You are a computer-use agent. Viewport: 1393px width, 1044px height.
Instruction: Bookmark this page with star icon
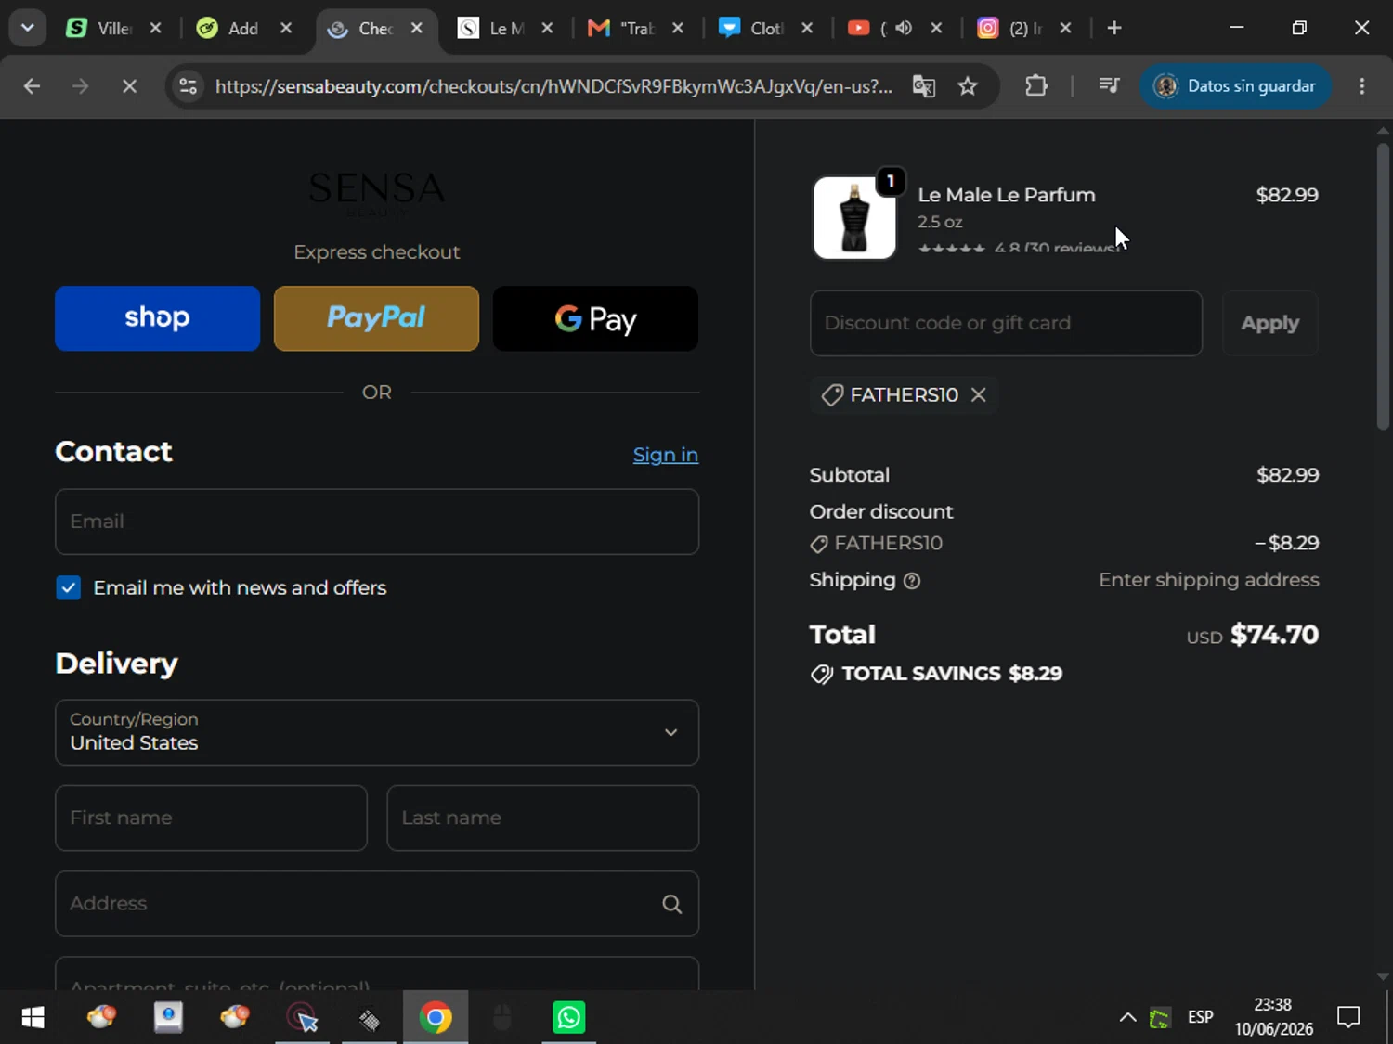pos(968,86)
